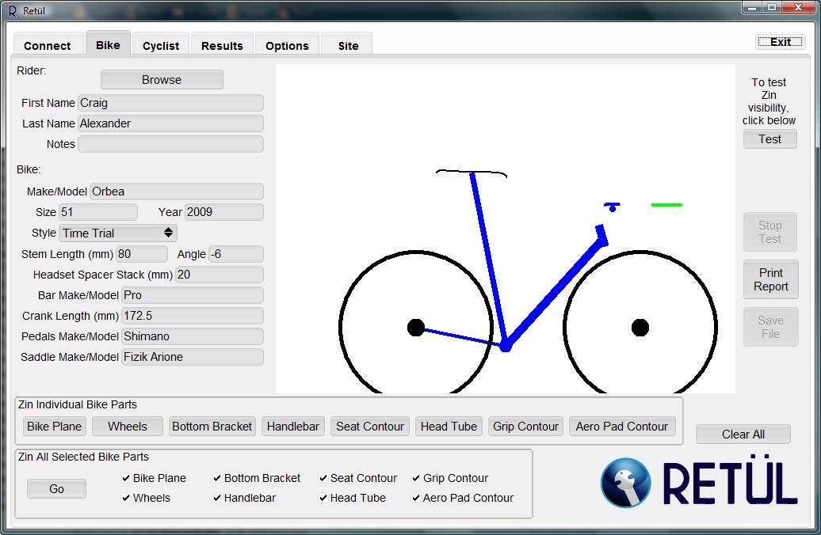Click the Handlebar part button

(293, 427)
